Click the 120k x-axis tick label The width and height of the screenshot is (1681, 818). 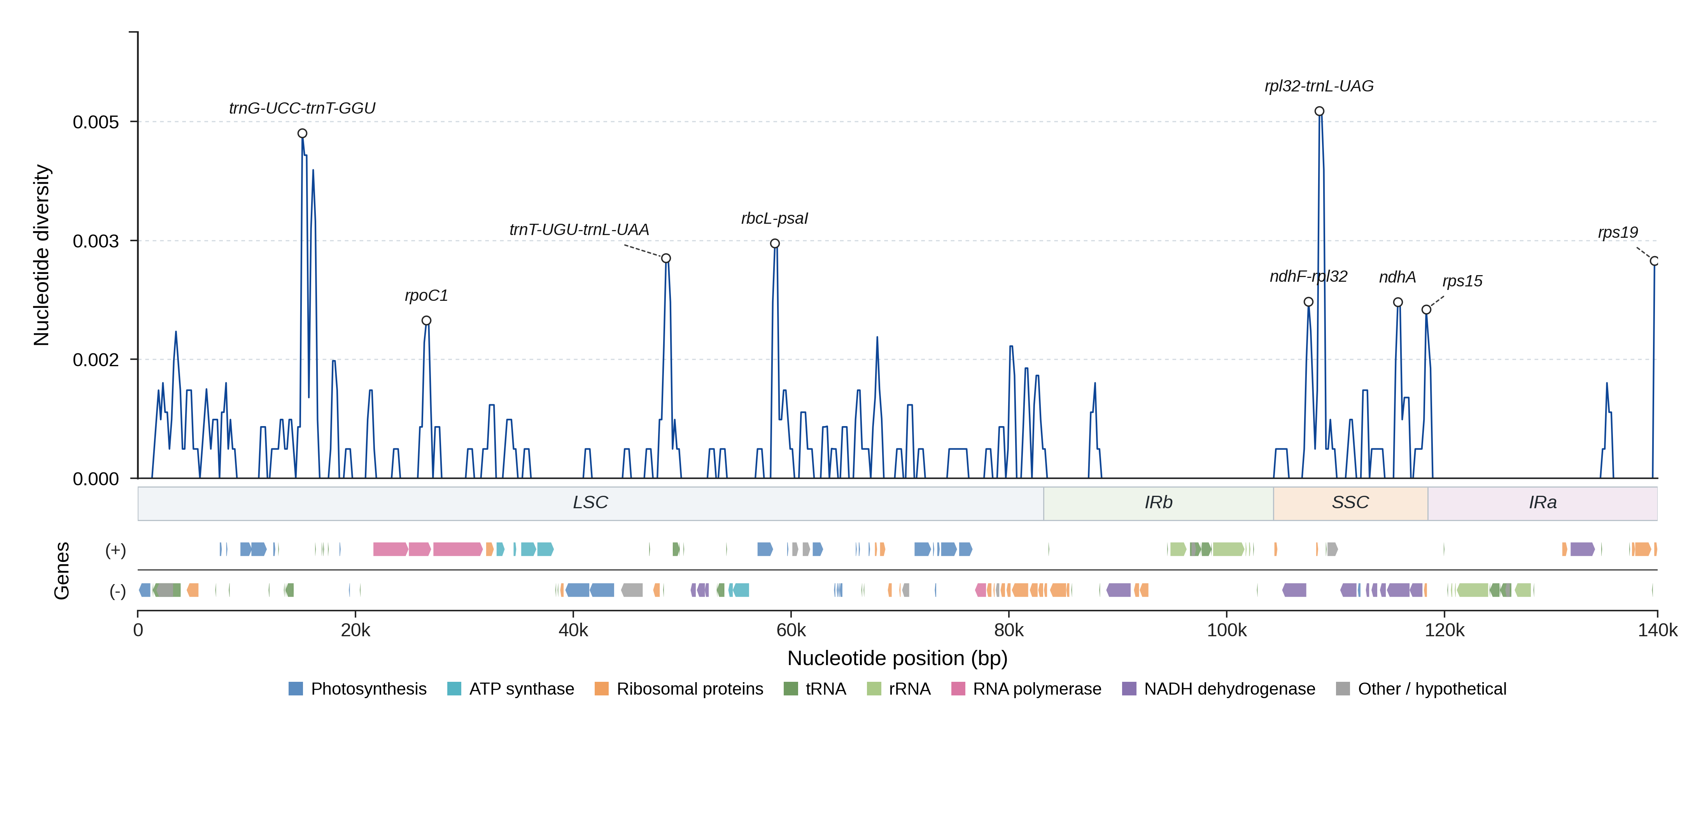(1444, 630)
